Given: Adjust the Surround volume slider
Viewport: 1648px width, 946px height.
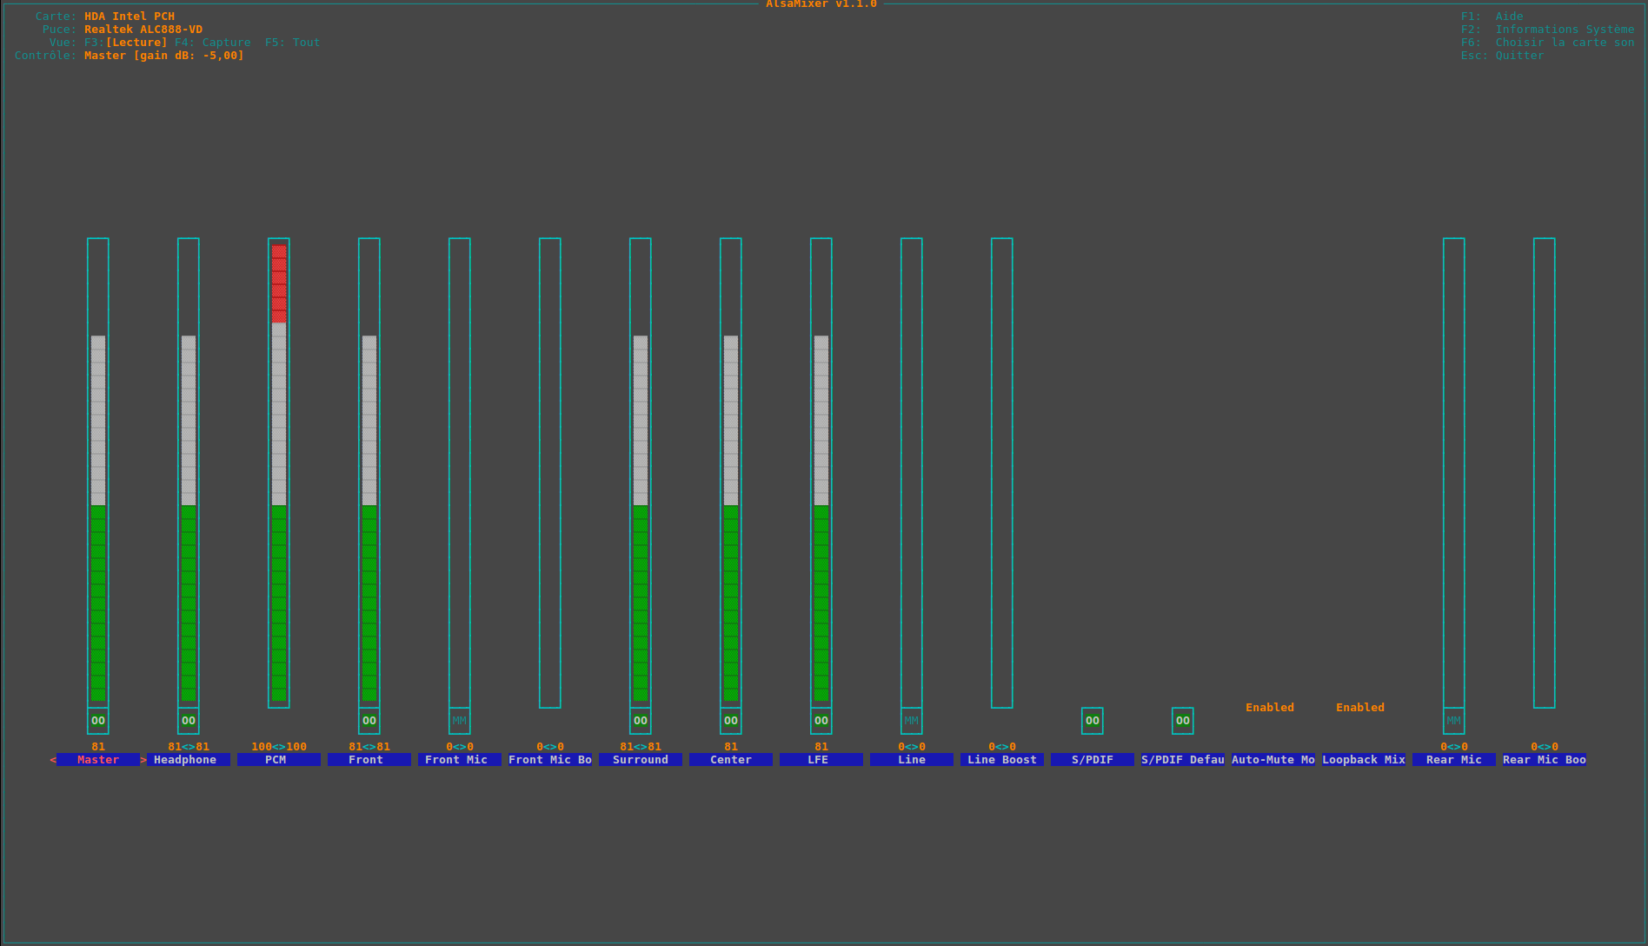Looking at the screenshot, I should pos(641,472).
